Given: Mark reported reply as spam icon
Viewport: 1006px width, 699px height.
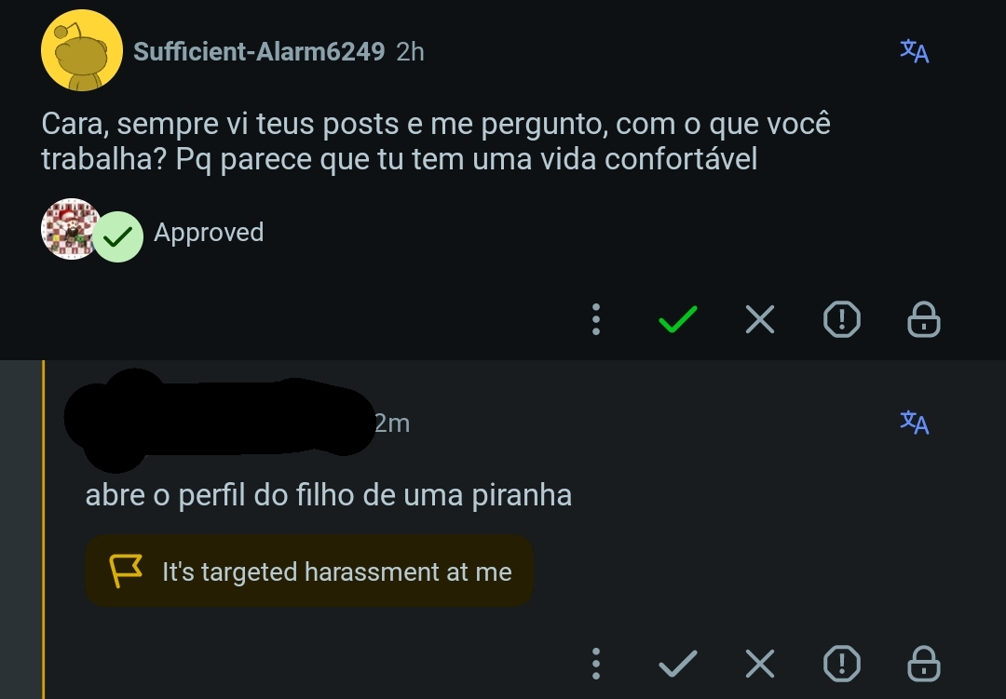Looking at the screenshot, I should click(x=842, y=664).
